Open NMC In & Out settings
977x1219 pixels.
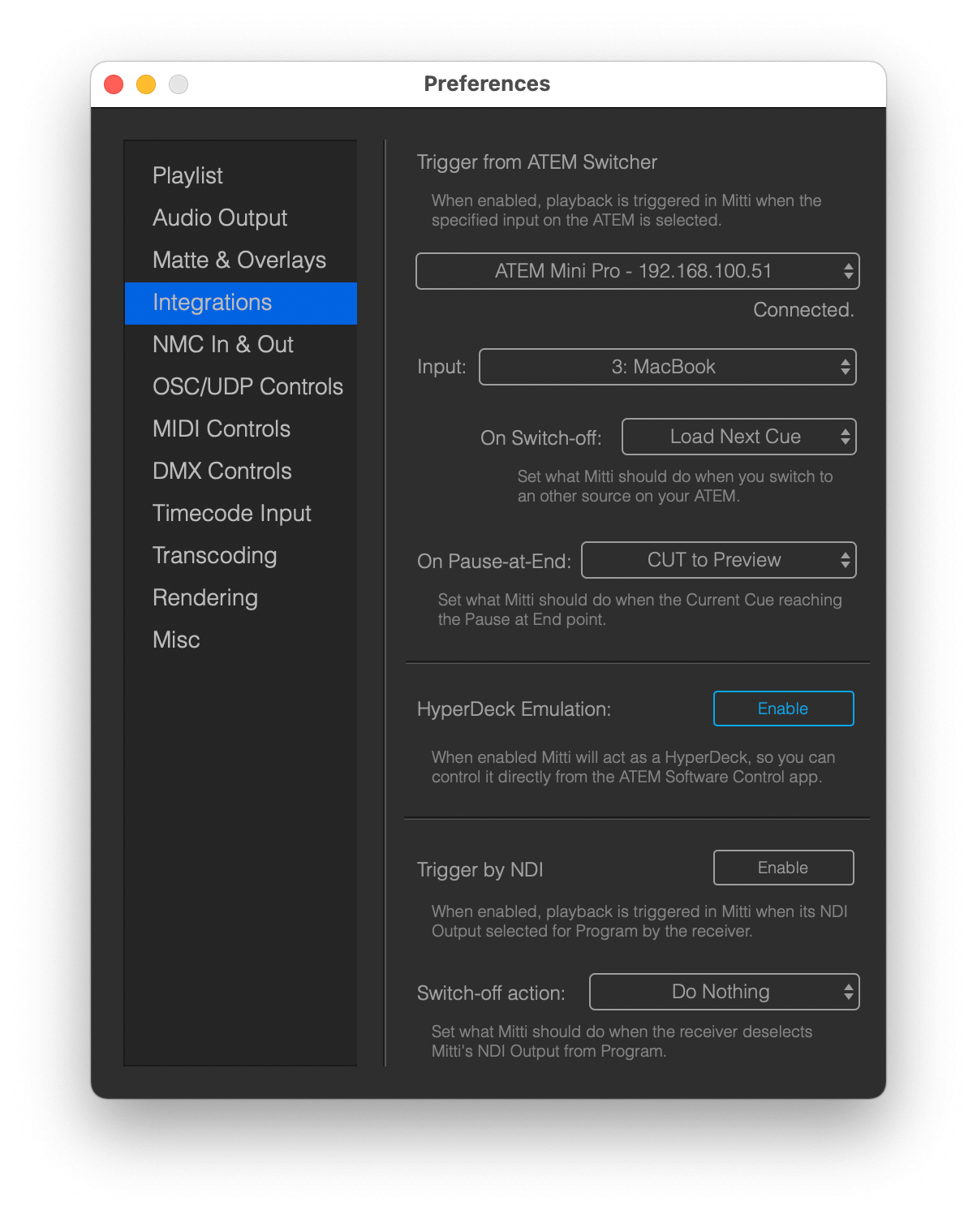click(223, 344)
